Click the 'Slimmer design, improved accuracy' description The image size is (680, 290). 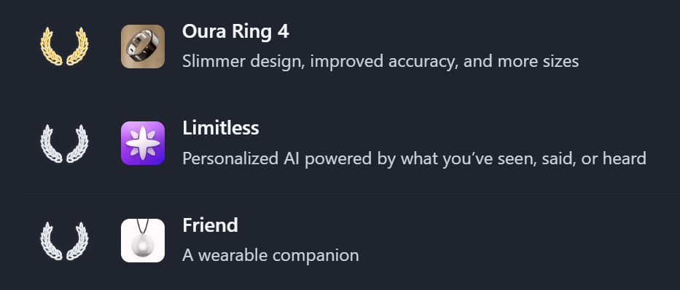pyautogui.click(x=380, y=61)
